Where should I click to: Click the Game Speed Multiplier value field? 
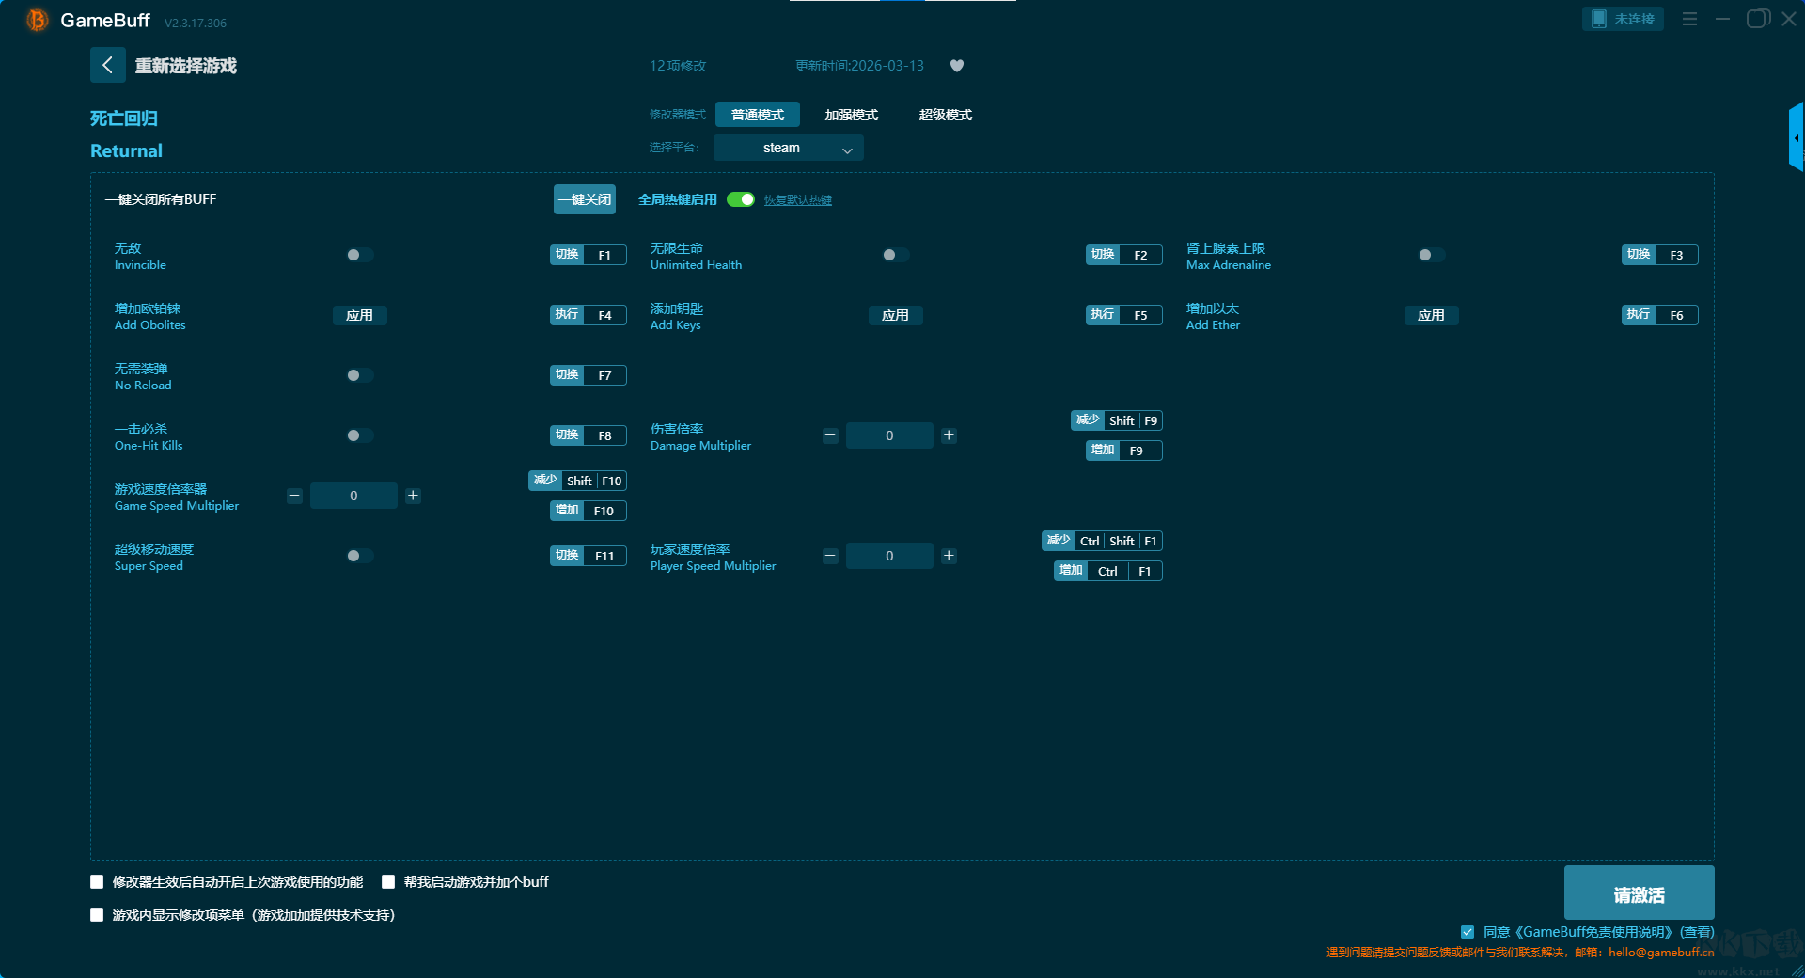(353, 496)
